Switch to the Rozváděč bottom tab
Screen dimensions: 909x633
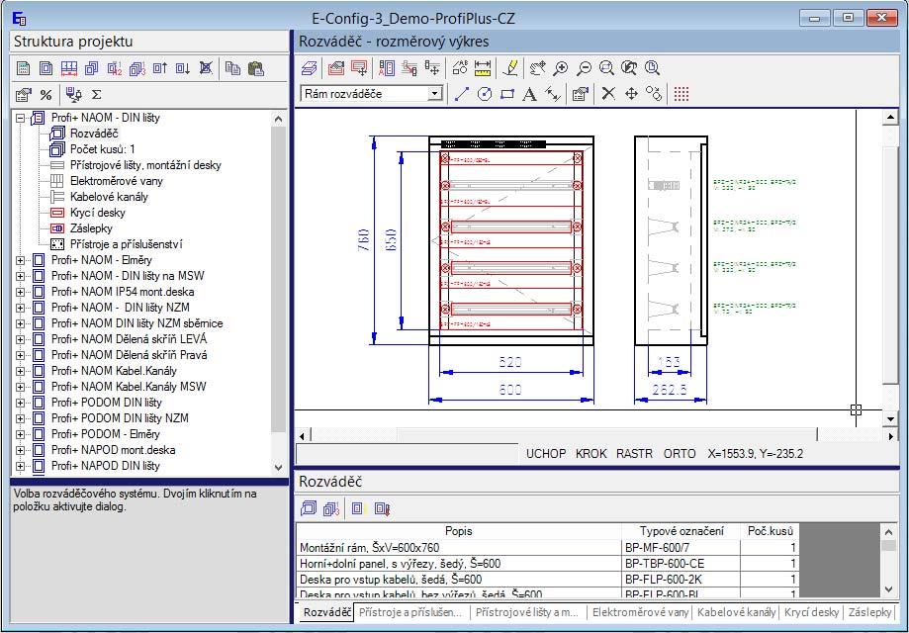[327, 612]
